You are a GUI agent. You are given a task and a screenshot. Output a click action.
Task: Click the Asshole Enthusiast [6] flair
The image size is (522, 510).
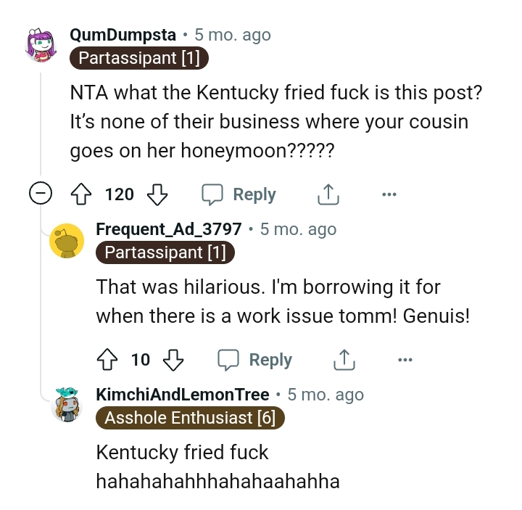191,417
